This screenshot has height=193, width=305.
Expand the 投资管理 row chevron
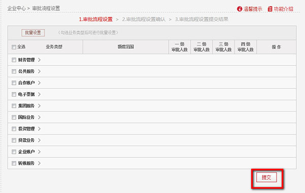coord(39,128)
